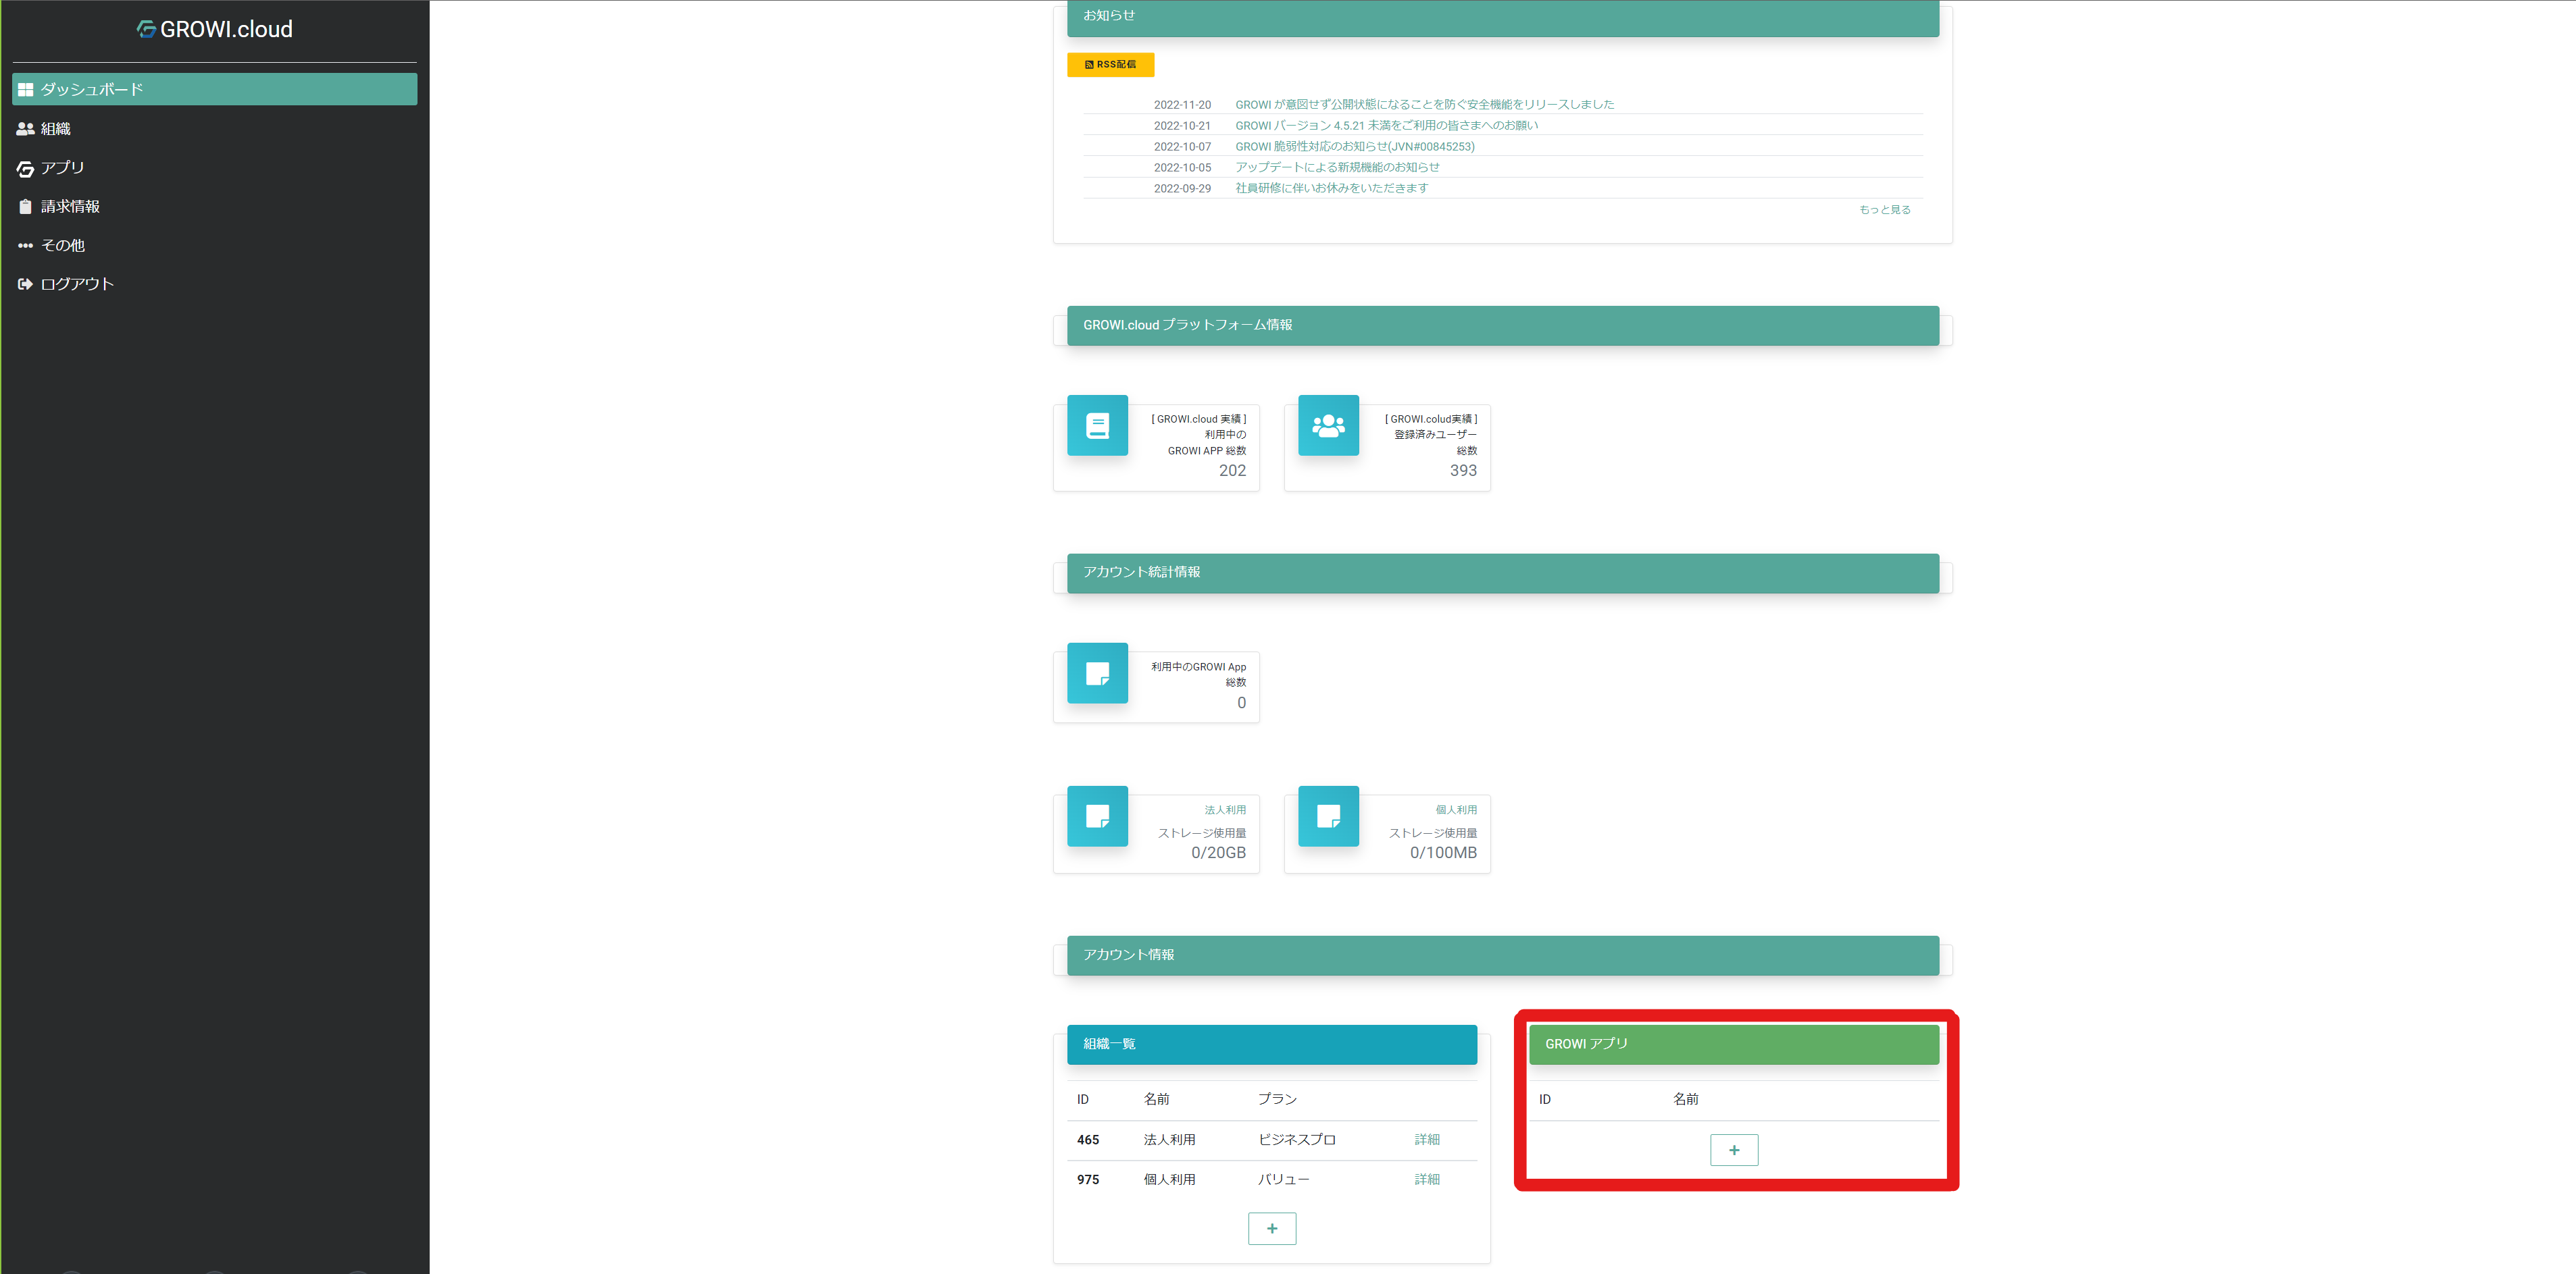
Task: Open the GROWI バージョン 4.5.21 news link
Action: tap(1386, 126)
